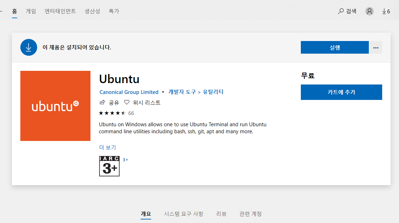Click the star rating row
The width and height of the screenshot is (399, 223).
point(112,113)
